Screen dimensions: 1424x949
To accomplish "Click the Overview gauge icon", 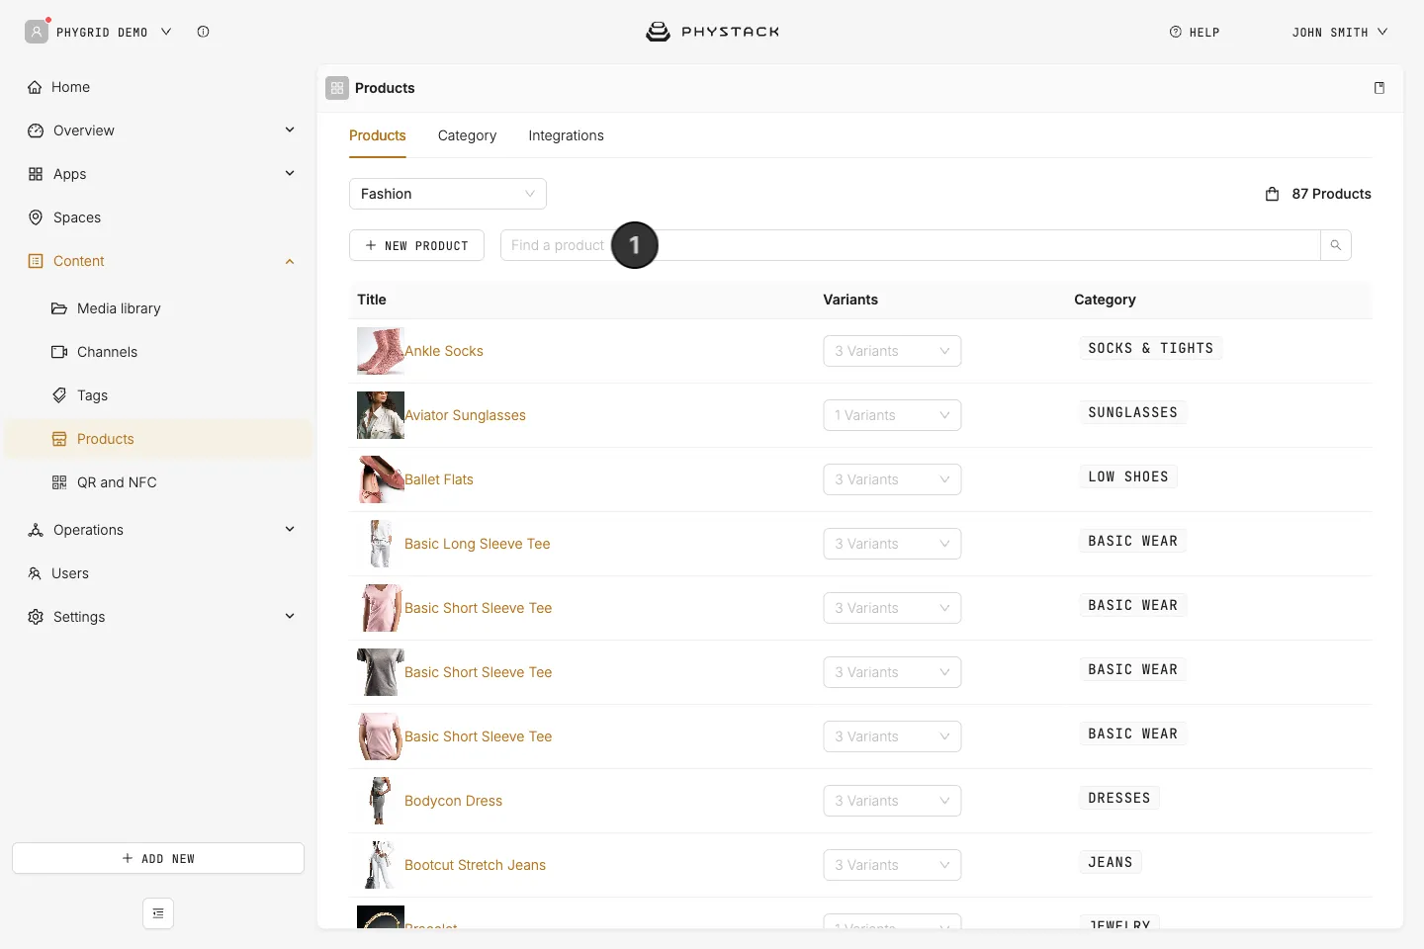I will tap(36, 130).
